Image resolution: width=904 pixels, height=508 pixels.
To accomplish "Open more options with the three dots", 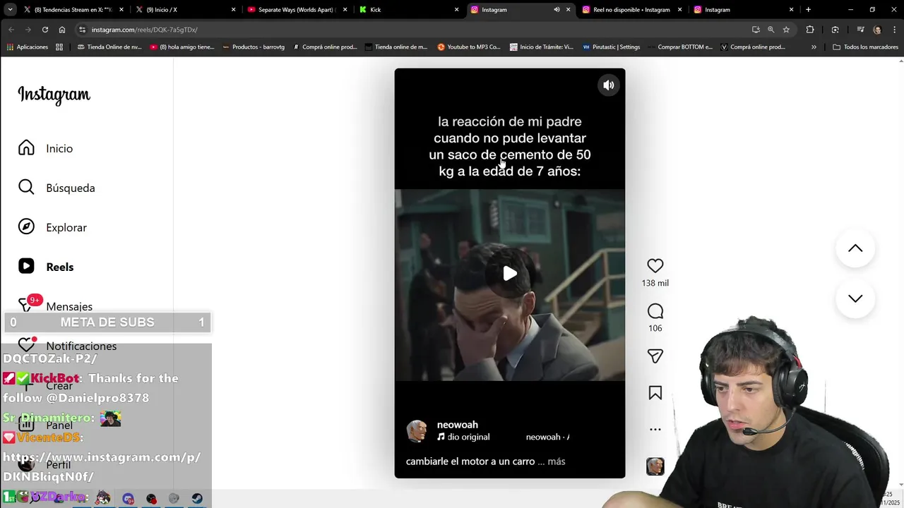I will [655, 429].
